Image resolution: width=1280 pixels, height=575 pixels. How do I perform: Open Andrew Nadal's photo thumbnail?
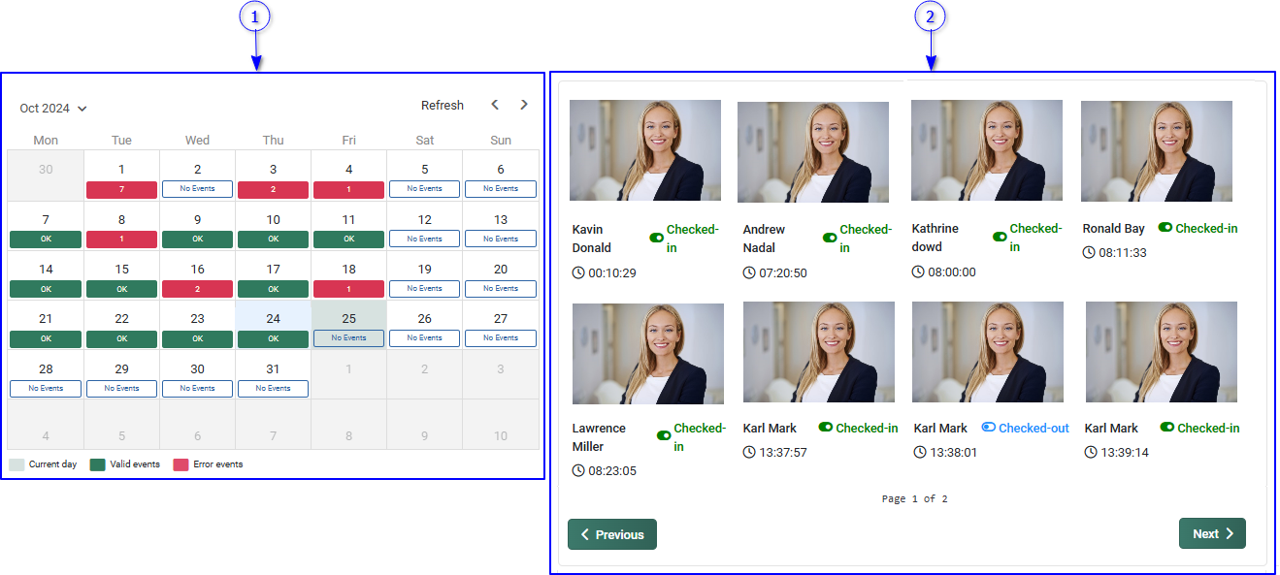click(x=812, y=152)
